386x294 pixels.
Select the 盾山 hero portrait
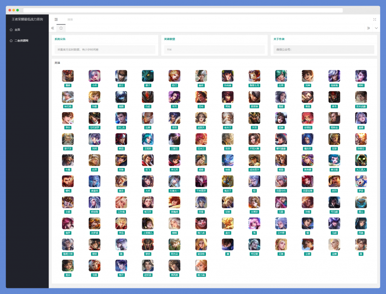361,202
